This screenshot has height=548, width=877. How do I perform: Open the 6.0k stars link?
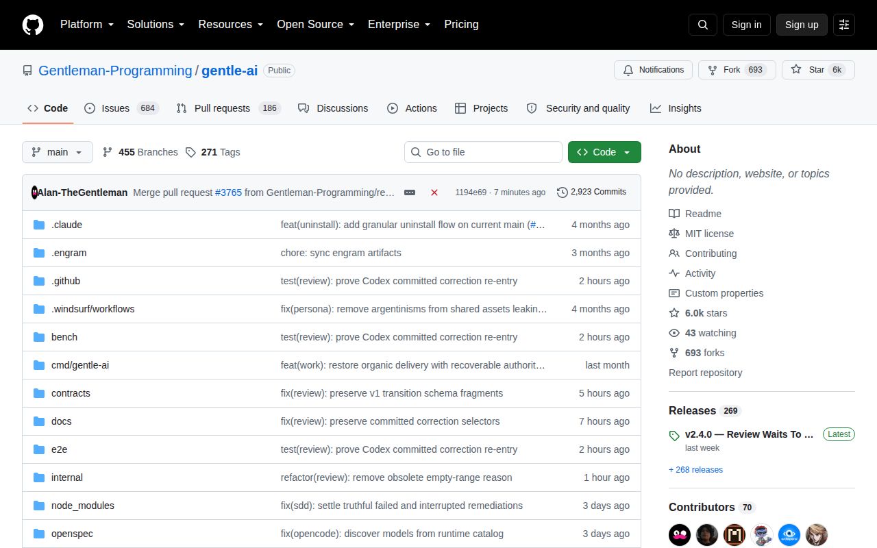698,313
